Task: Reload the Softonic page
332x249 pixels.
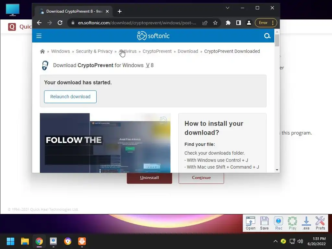Action: click(x=60, y=23)
